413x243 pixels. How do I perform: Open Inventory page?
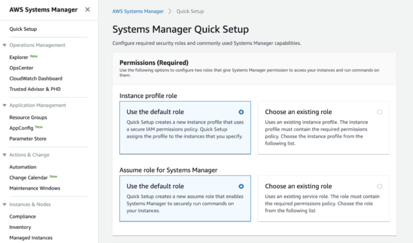[x=20, y=228]
